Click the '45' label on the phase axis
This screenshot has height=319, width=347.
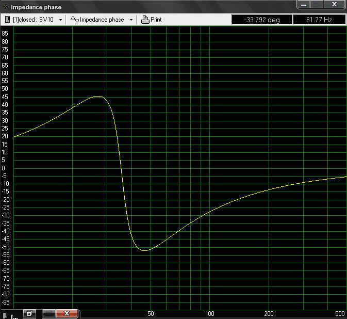click(5, 97)
